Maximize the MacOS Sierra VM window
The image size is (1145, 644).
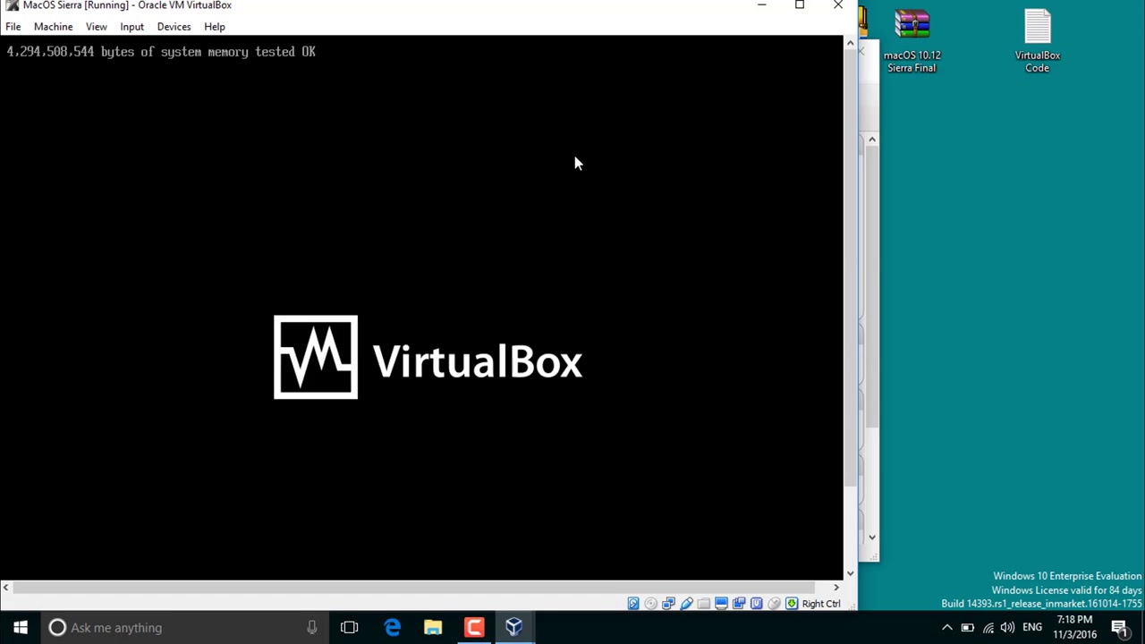(x=800, y=5)
